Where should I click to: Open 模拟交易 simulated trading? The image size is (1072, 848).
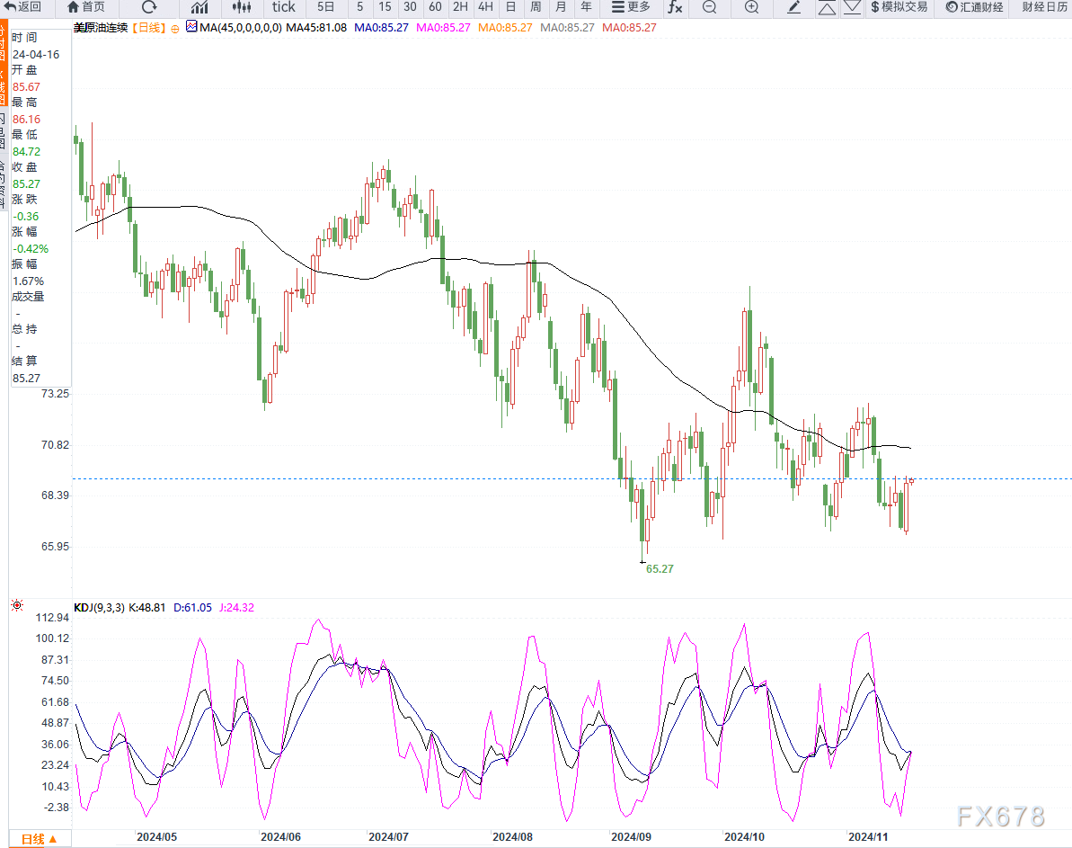898,7
